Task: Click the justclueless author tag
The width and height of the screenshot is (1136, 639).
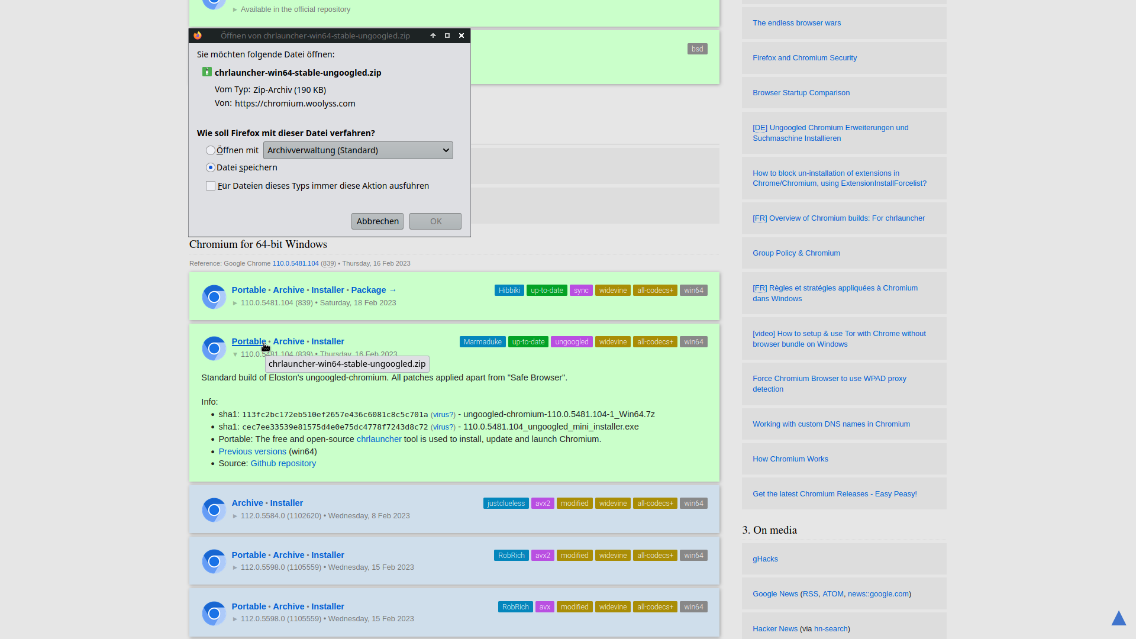Action: 506,504
